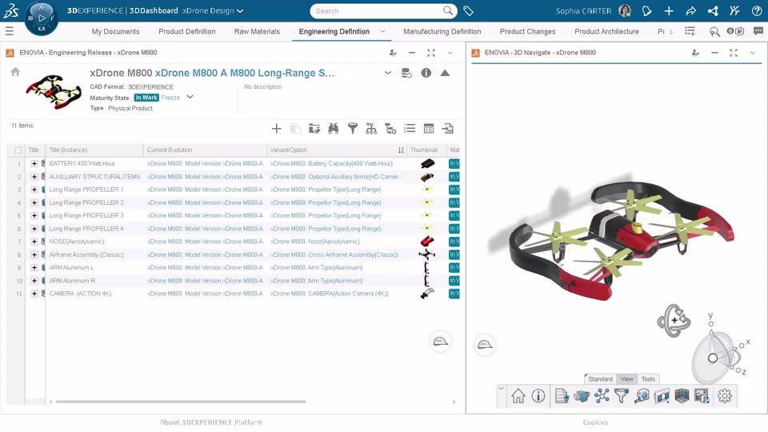Expand the AUXILLIARY STRUCTURAL ITEMS row
The image size is (768, 432).
point(34,176)
